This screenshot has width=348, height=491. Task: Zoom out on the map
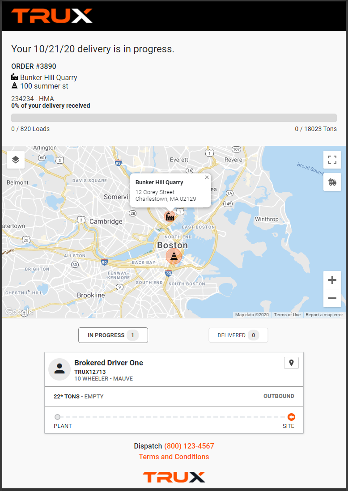[x=332, y=298]
